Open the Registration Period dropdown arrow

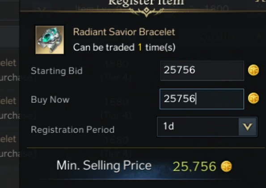(x=247, y=127)
